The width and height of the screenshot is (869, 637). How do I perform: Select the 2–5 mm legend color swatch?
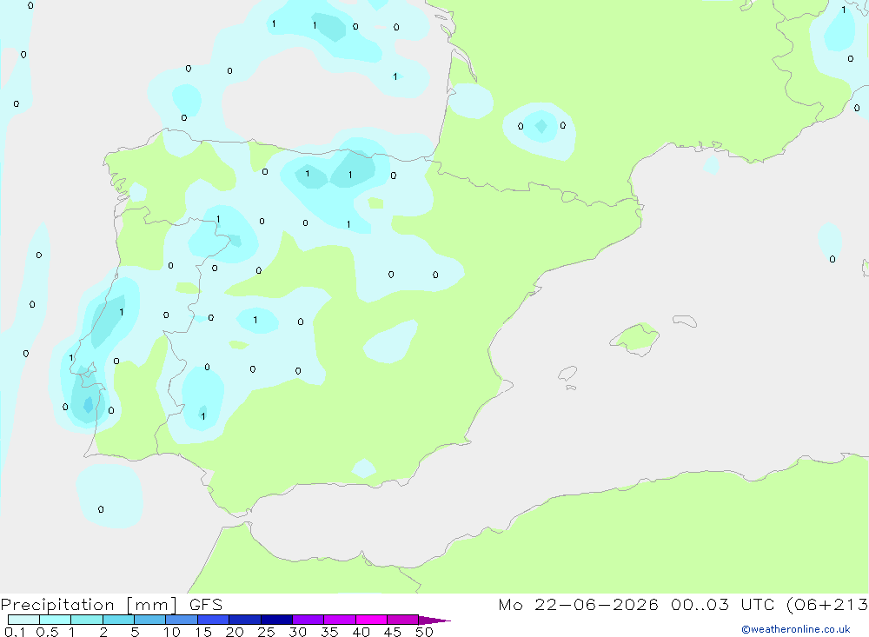click(118, 620)
